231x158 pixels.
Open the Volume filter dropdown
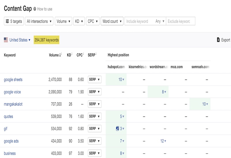63,21
